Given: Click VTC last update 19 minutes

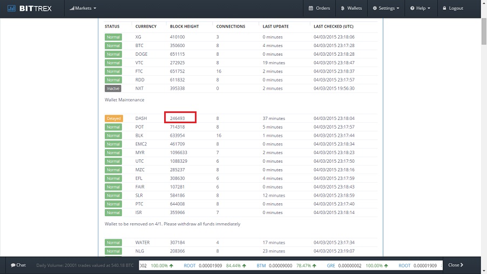Looking at the screenshot, I should tap(274, 63).
